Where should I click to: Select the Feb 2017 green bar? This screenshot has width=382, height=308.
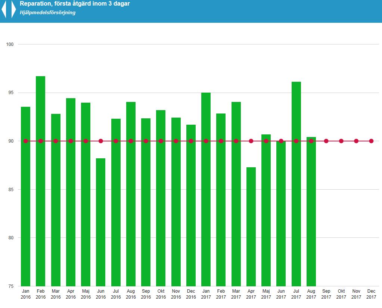[221, 200]
